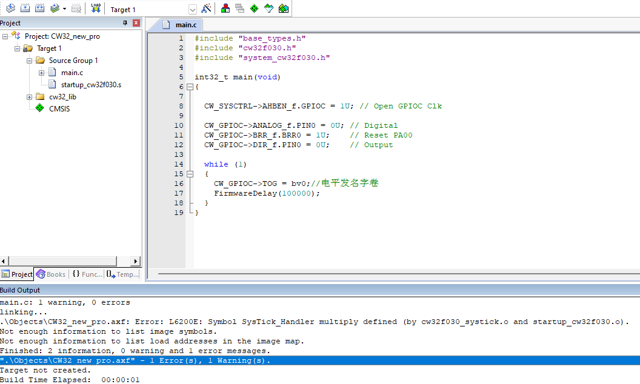Viewport: 640px width, 384px height.
Task: Click the CMSIS green diamond icon
Action: [39, 108]
